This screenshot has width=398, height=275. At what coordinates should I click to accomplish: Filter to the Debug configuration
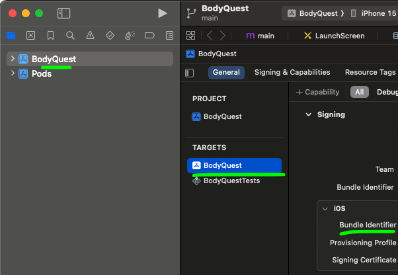click(387, 92)
